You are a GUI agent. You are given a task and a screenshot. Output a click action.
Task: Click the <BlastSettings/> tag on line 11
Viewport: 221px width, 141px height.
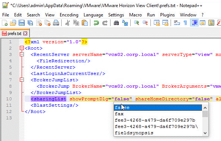[55, 105]
